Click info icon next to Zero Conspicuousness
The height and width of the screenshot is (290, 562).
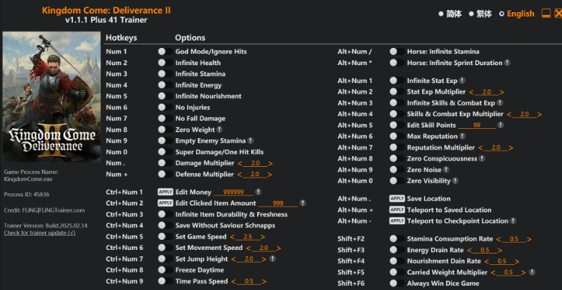point(481,159)
